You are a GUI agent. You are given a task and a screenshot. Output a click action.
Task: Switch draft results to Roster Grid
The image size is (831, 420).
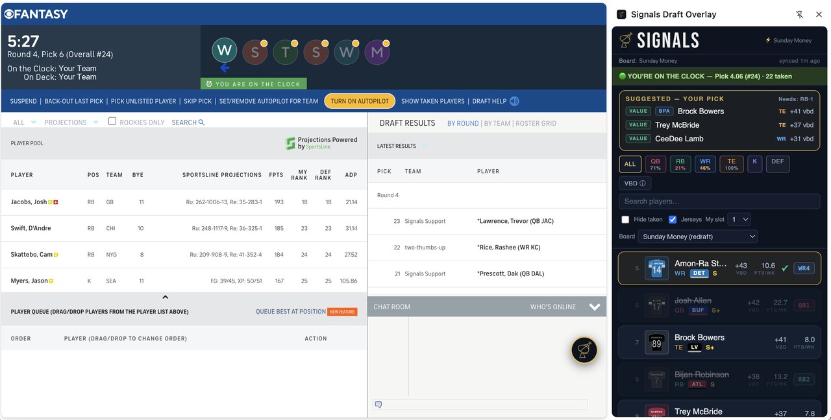536,123
